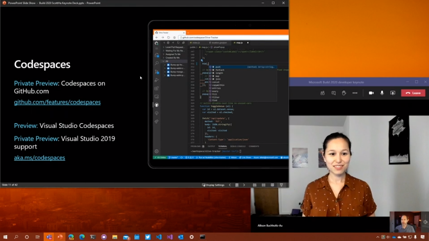This screenshot has height=241, width=429.
Task: Open the share content tray
Action: tap(392, 93)
